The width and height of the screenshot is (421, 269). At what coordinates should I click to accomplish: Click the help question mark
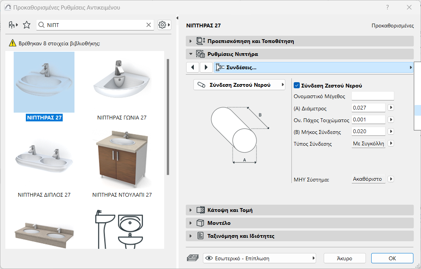pyautogui.click(x=388, y=7)
